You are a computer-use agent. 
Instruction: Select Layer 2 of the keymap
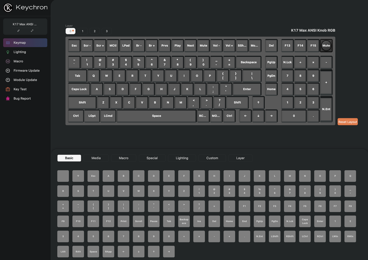coord(94,31)
